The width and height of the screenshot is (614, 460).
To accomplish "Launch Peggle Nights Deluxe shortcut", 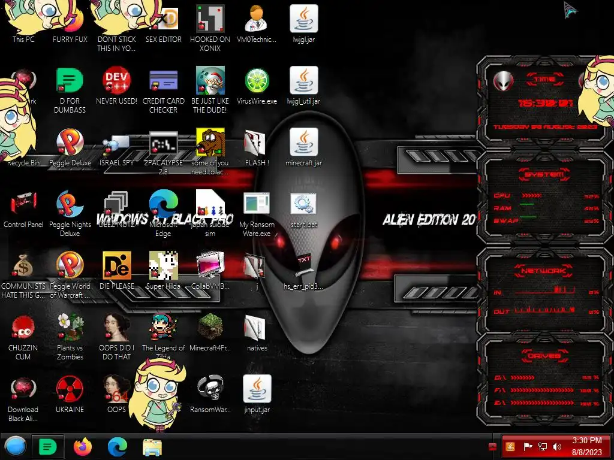I will pos(70,204).
